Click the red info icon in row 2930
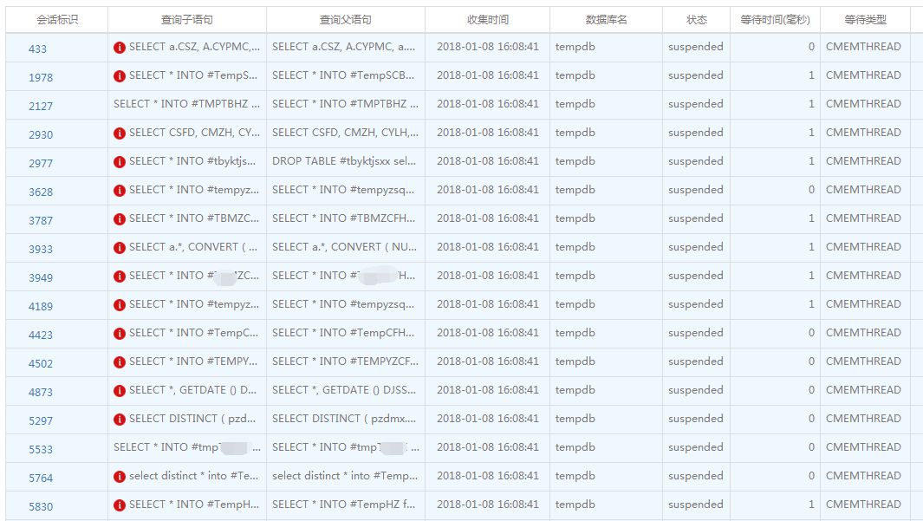 (120, 134)
